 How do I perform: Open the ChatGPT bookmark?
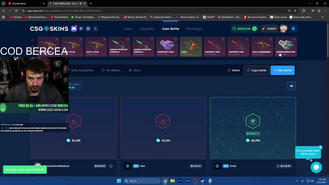point(209,17)
